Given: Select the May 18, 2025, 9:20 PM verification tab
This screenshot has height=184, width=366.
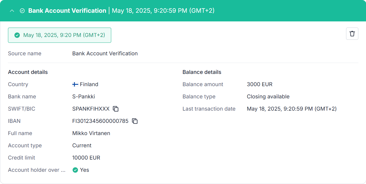Looking at the screenshot, I should (x=60, y=35).
